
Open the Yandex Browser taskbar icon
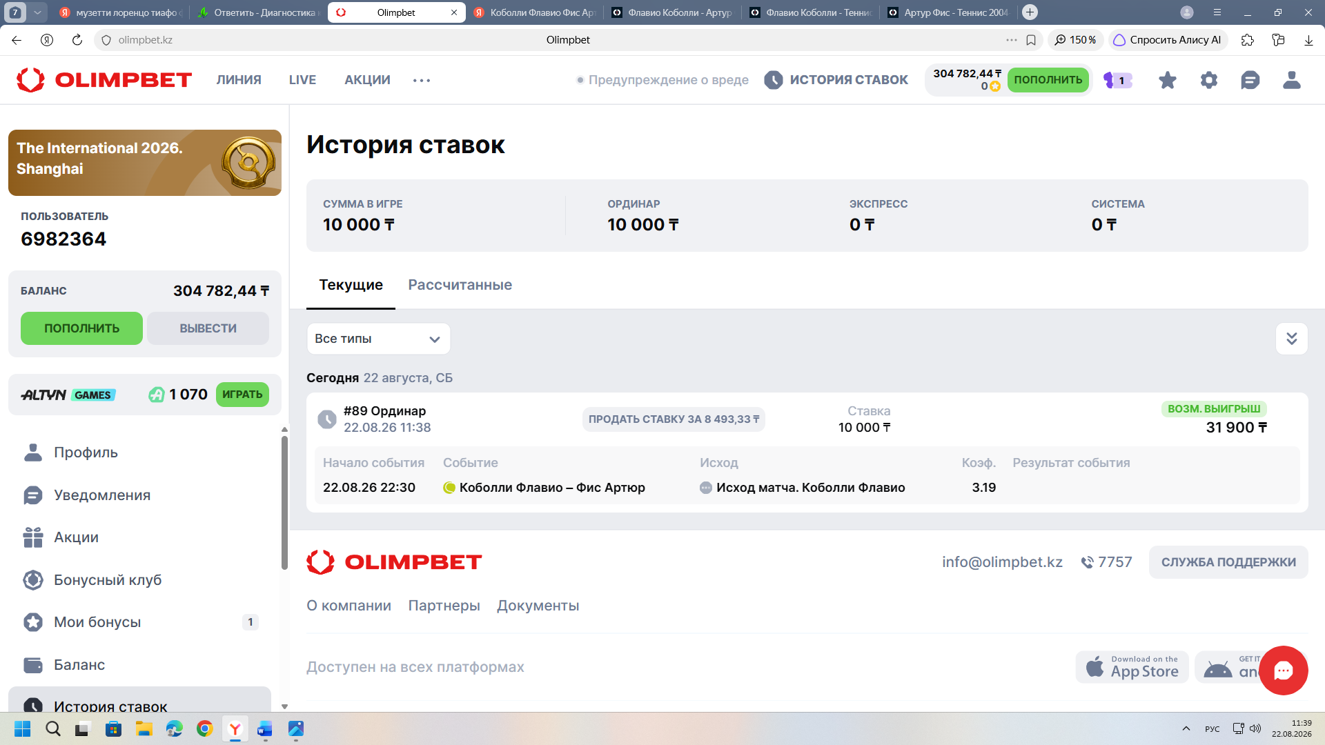tap(235, 728)
